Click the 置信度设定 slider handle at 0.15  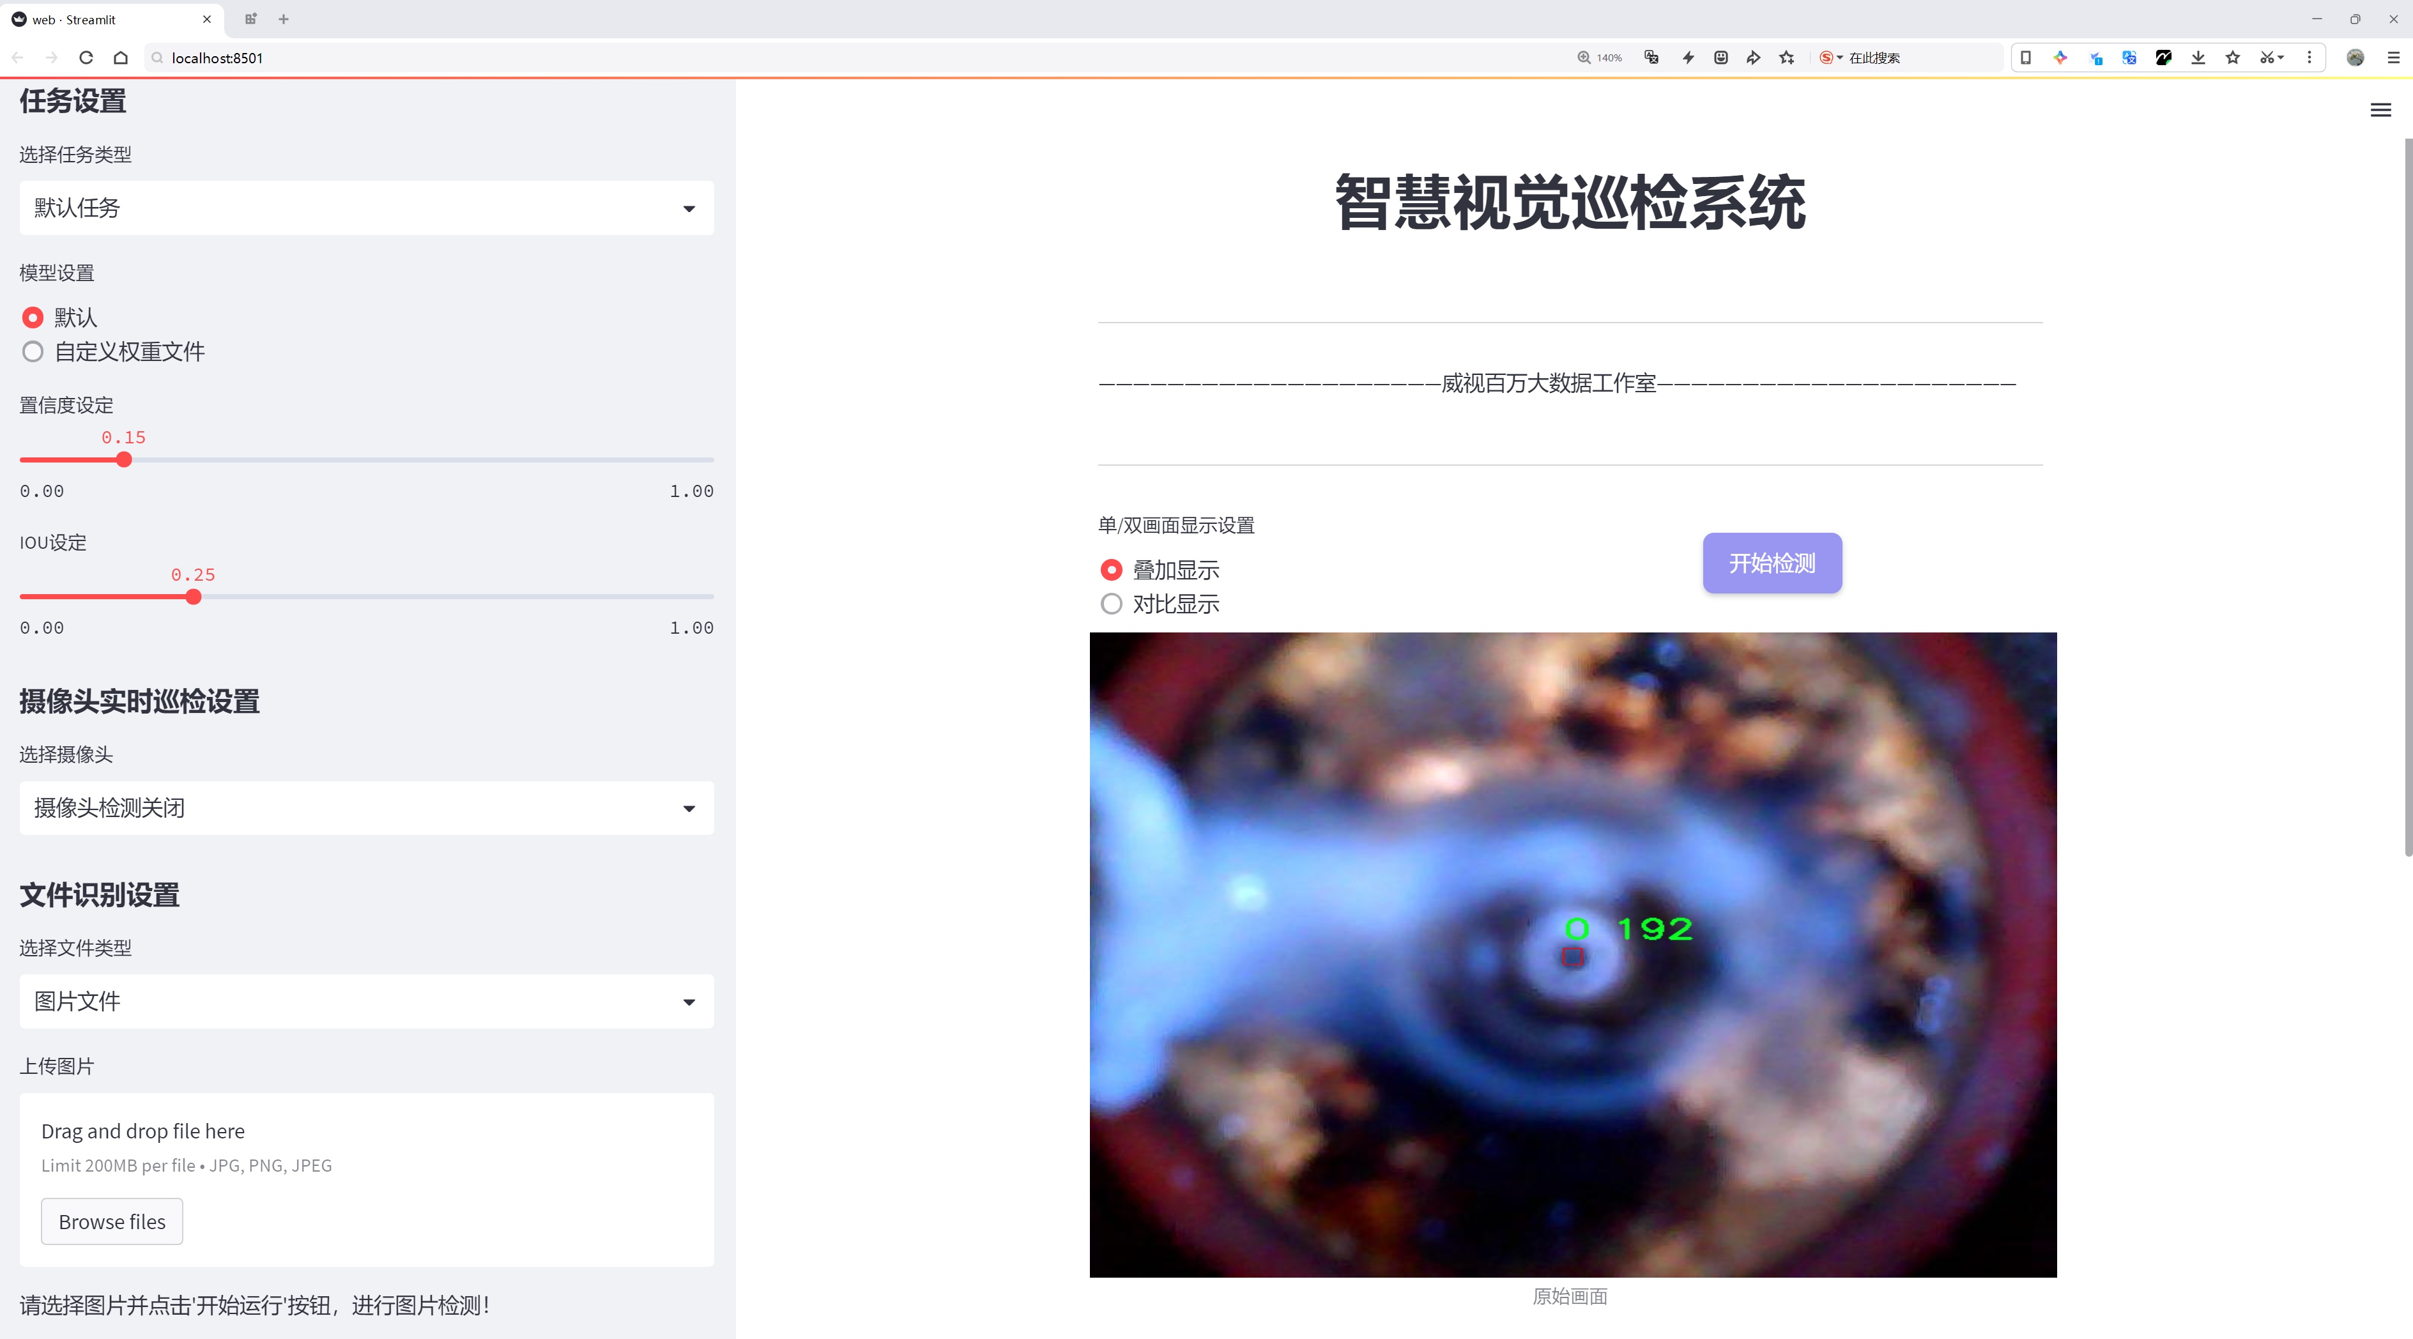[x=124, y=460]
